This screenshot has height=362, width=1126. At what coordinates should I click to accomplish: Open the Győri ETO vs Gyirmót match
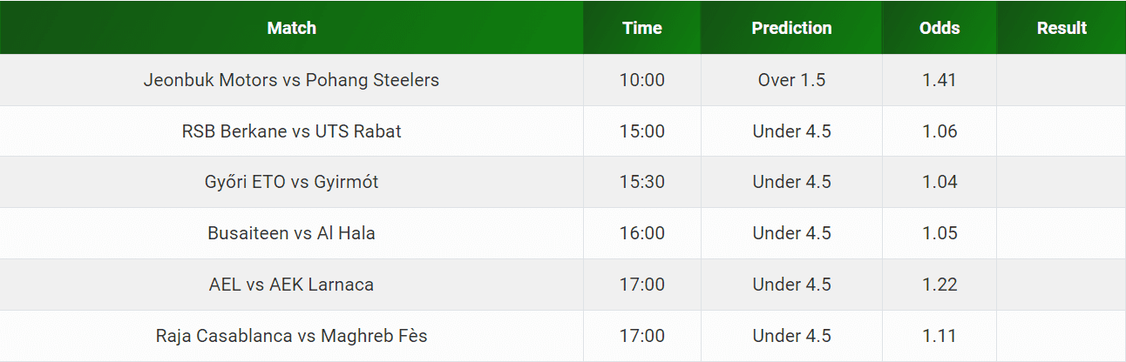click(291, 182)
